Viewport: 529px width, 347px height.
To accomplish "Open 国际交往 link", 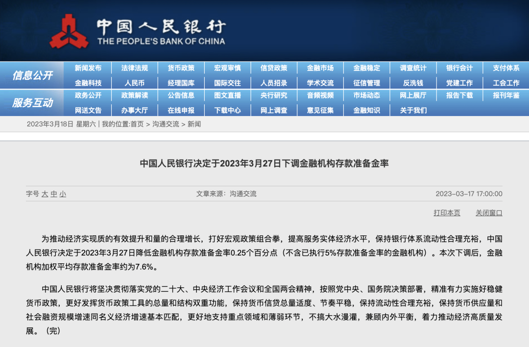I will 227,83.
